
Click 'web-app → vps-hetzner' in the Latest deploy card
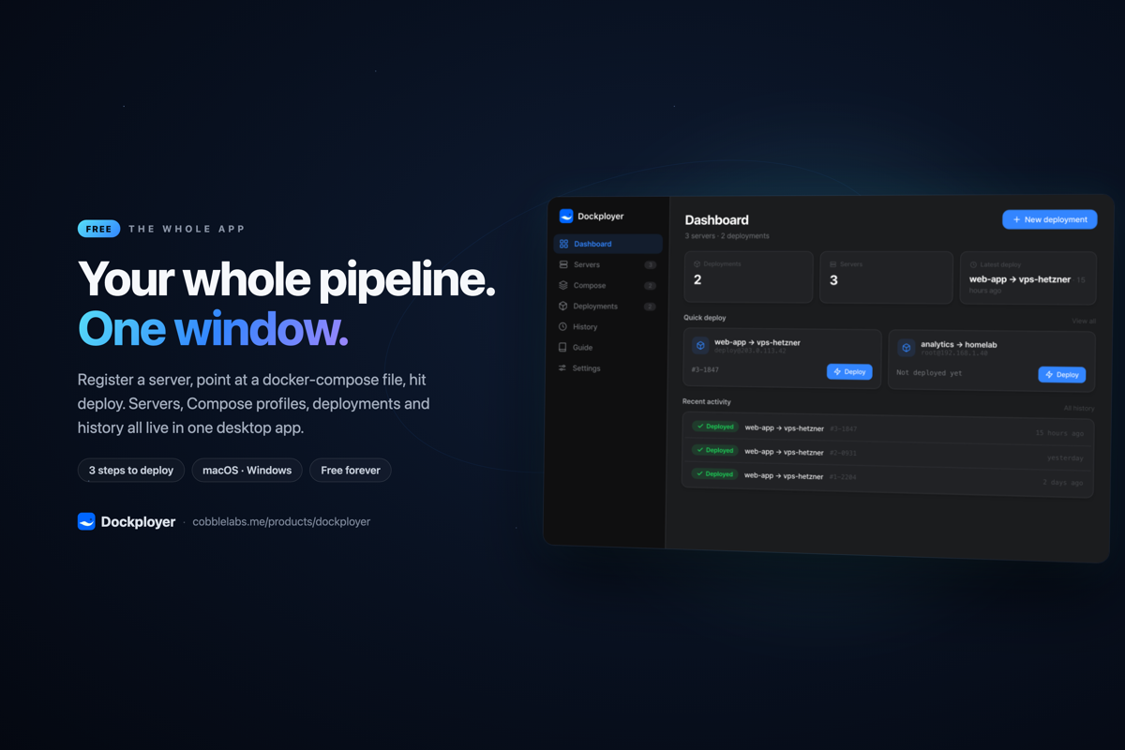[x=1020, y=279]
